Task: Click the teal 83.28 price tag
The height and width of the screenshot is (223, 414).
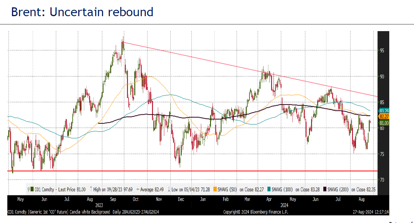Action: coord(383,111)
